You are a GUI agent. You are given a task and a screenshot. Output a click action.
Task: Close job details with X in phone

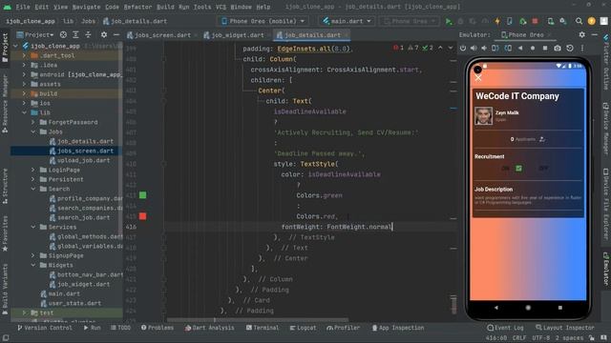click(478, 78)
